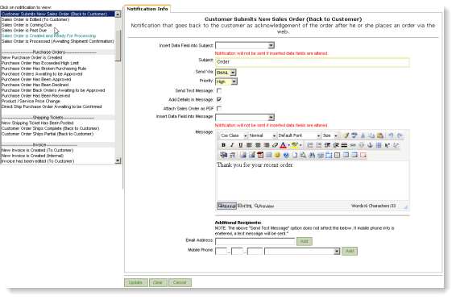
Task: Insert a numbered list
Action: 310,145
